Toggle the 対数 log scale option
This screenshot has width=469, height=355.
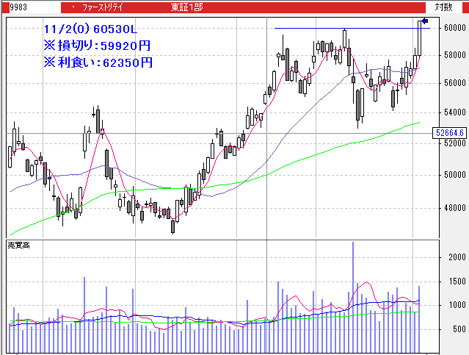click(443, 7)
